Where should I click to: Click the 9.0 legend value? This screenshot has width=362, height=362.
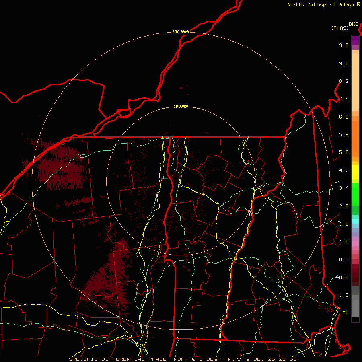pos(344,63)
